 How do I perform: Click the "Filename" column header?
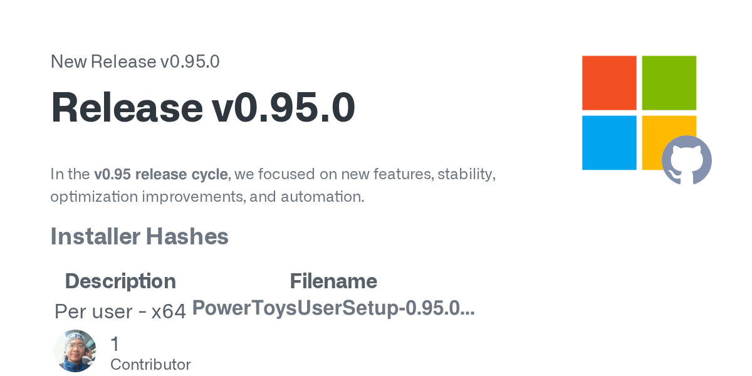tap(333, 281)
